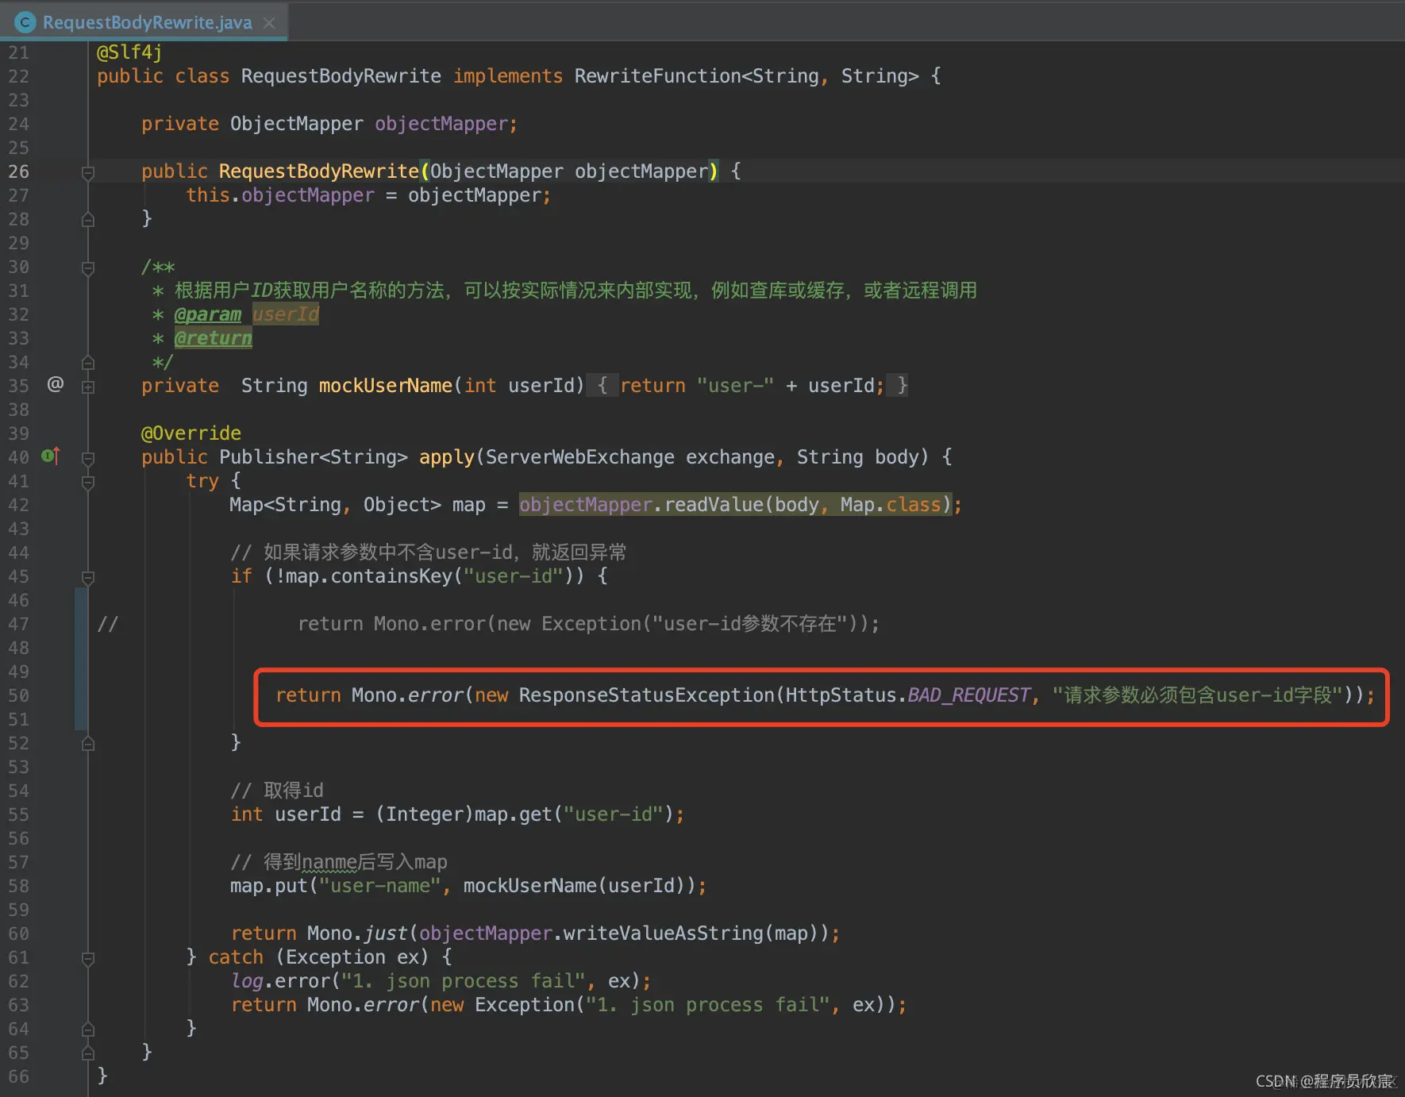This screenshot has width=1405, height=1097.
Task: Collapse the if block fold on line 45
Action: 88,577
